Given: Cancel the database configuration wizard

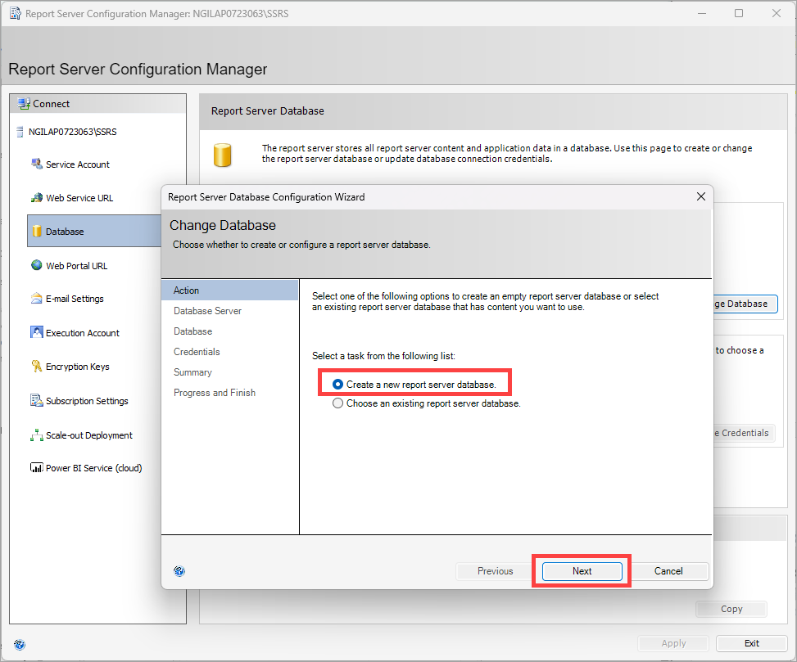Looking at the screenshot, I should click(668, 571).
